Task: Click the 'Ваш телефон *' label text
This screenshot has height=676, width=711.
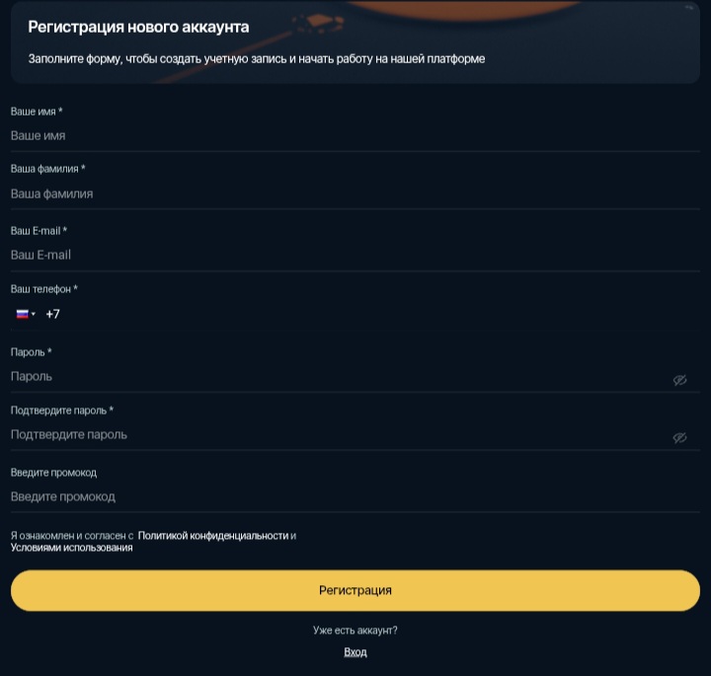Action: (x=43, y=289)
